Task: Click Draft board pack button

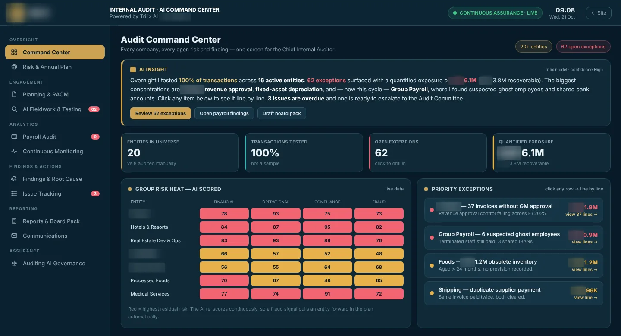Action: 282,113
